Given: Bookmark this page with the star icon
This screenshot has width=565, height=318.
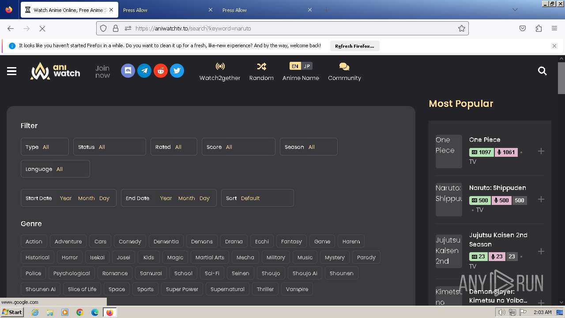Looking at the screenshot, I should (462, 28).
